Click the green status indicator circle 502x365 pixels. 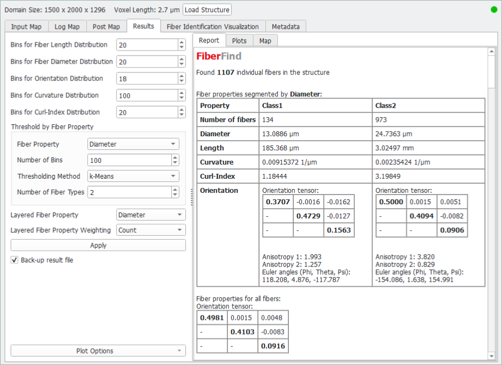(493, 9)
